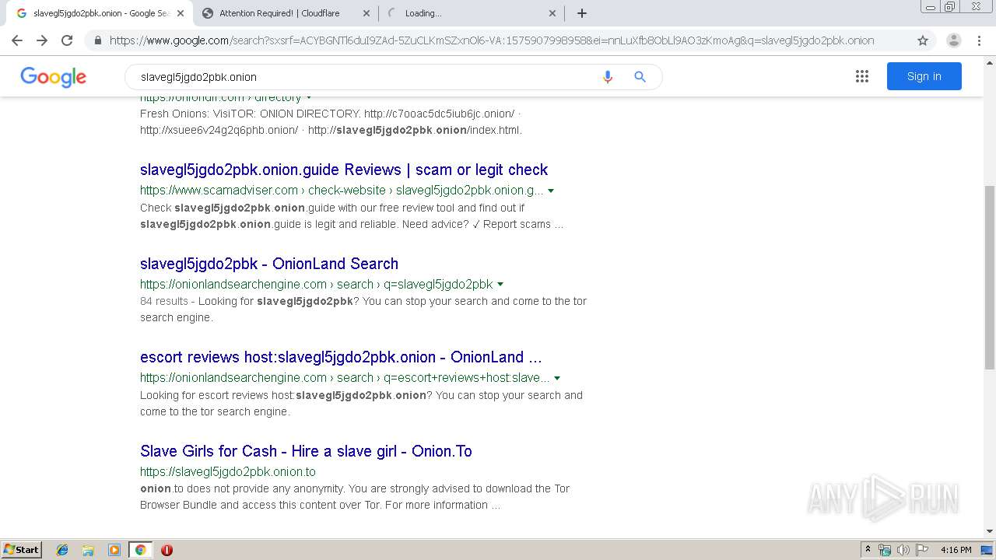The height and width of the screenshot is (560, 996).
Task: Open the red stop-sign app in the taskbar
Action: coord(167,550)
